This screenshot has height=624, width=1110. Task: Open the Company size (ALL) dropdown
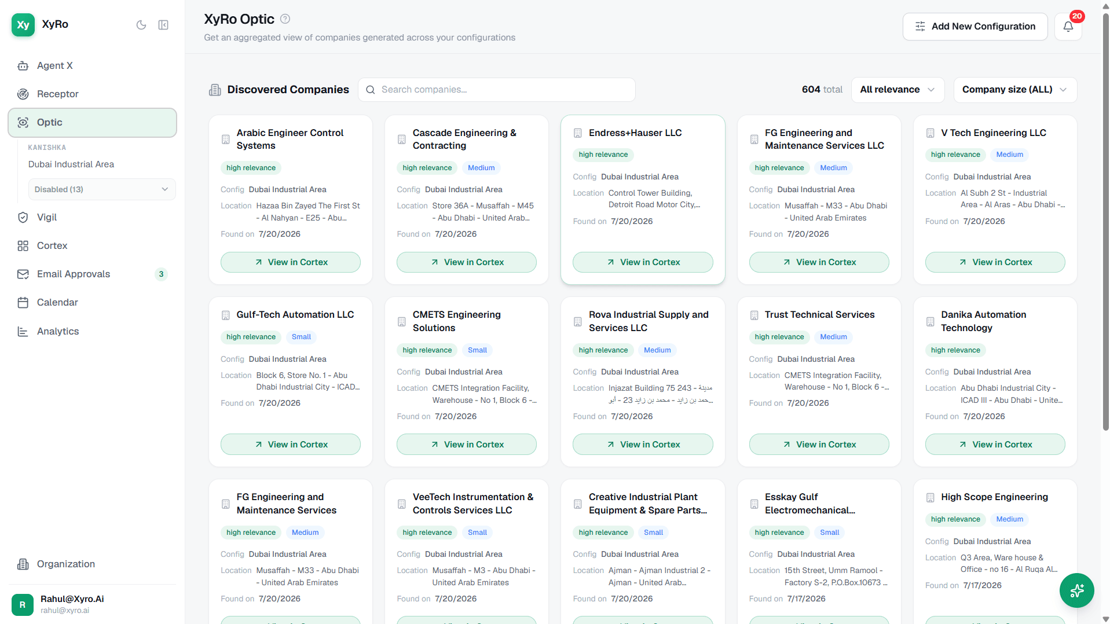point(1014,90)
